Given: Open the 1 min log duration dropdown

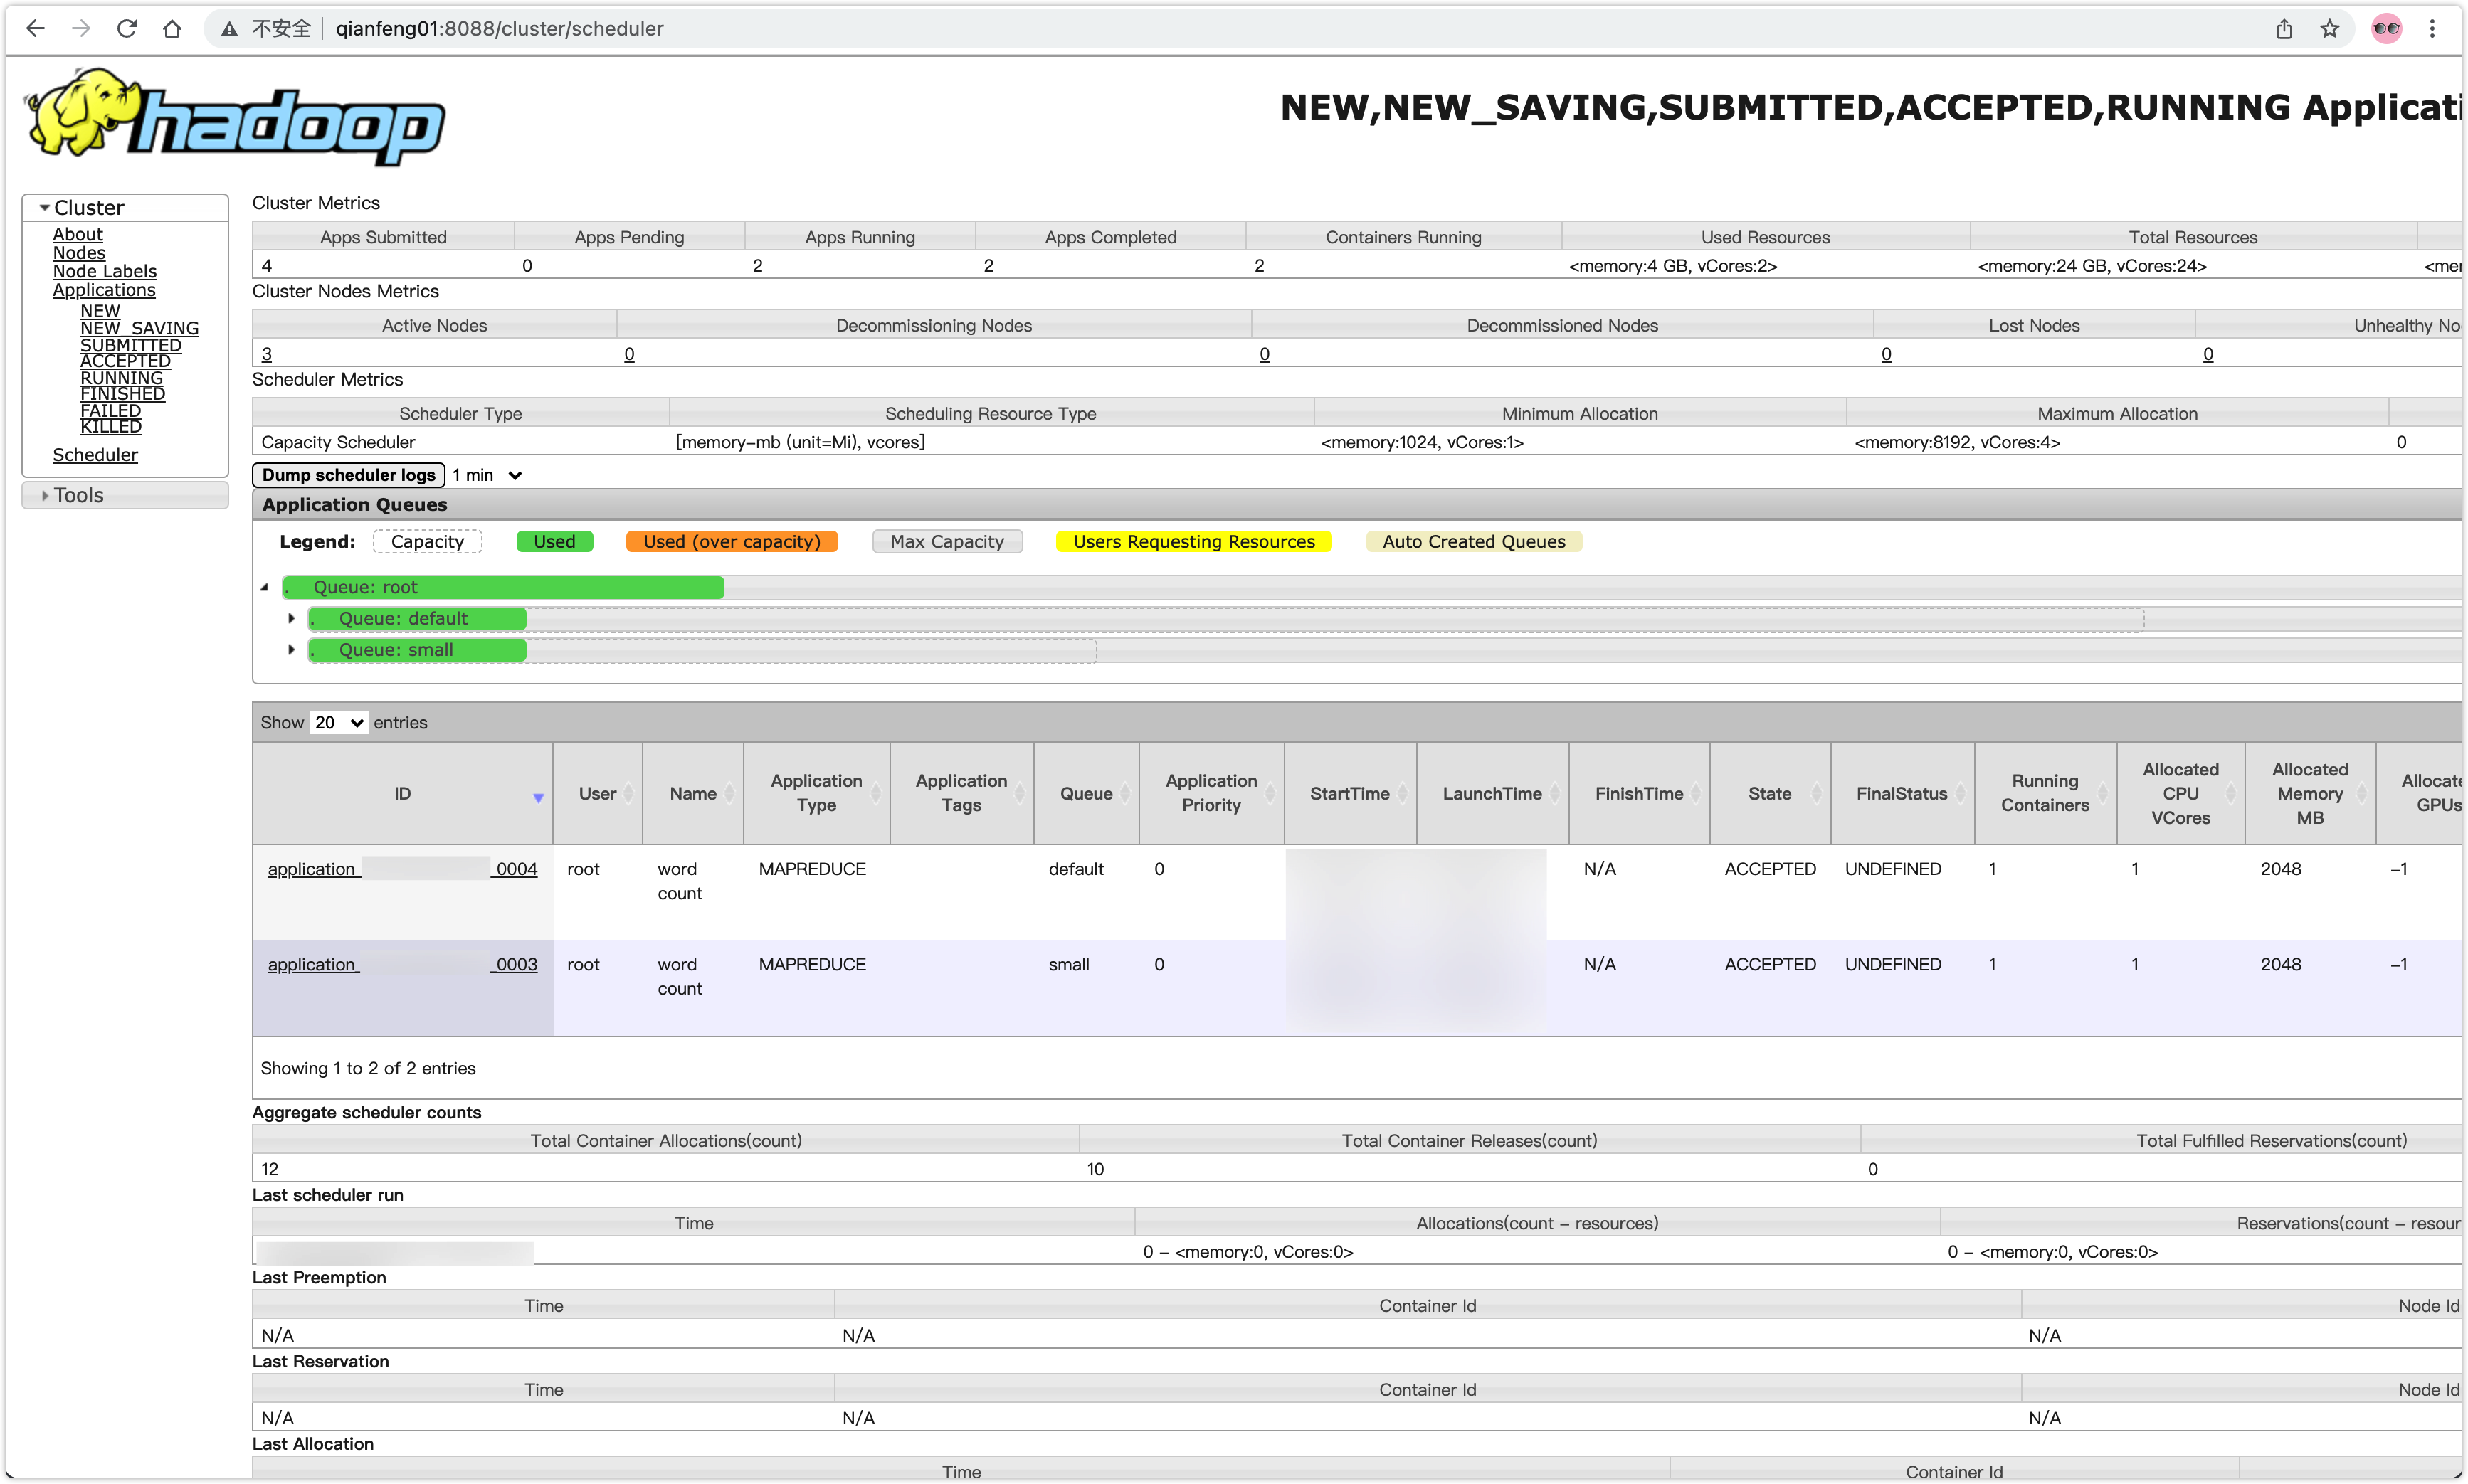Looking at the screenshot, I should tap(487, 475).
